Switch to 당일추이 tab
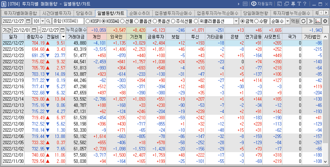This screenshot has height=167, width=330. pos(84,13)
